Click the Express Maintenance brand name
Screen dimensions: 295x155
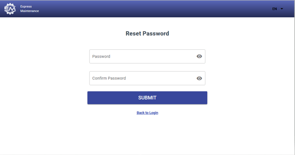tap(30, 9)
